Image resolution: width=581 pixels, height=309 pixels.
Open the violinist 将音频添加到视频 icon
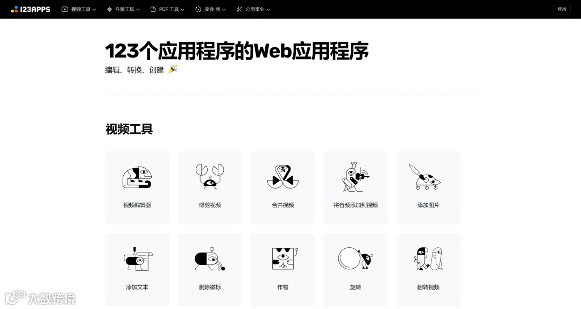356,176
